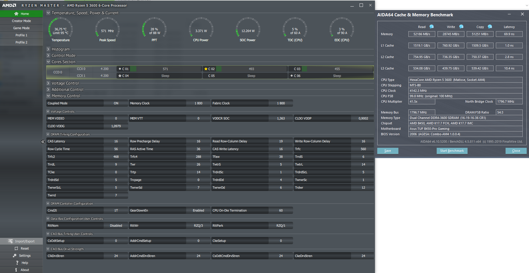Click the dot marker on core C 06

(x=292, y=76)
